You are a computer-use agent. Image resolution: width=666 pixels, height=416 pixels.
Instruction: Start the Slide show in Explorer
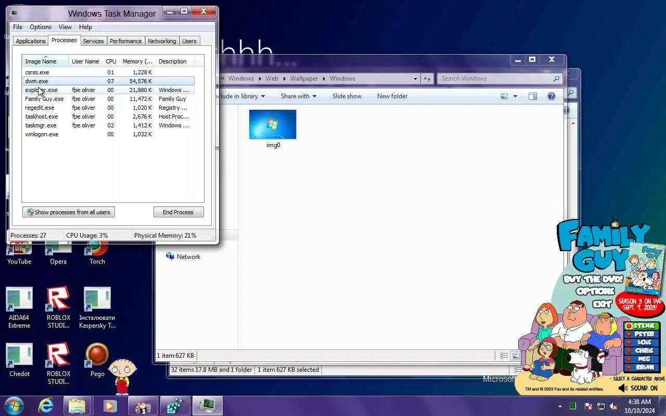[x=347, y=96]
